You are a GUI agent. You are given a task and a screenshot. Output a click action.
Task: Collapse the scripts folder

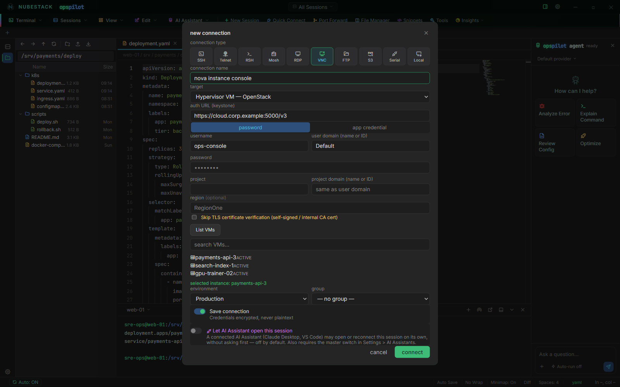coord(21,114)
